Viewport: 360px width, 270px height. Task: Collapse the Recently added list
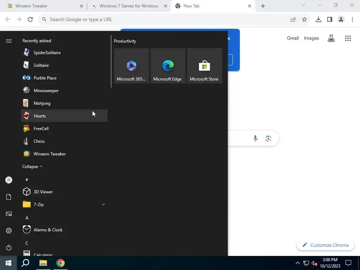pos(32,166)
